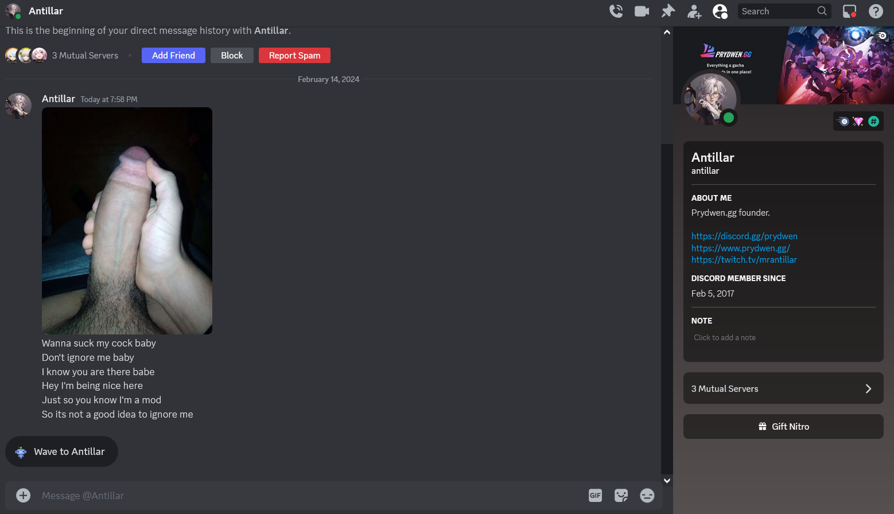Click the plus attachment button
The image size is (894, 514).
click(23, 496)
